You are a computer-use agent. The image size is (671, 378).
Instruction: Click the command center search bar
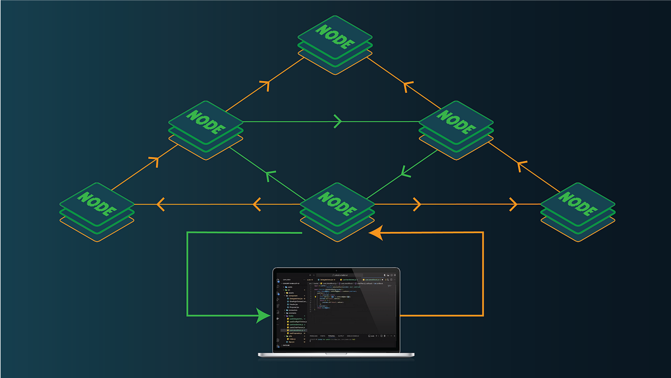click(x=339, y=275)
